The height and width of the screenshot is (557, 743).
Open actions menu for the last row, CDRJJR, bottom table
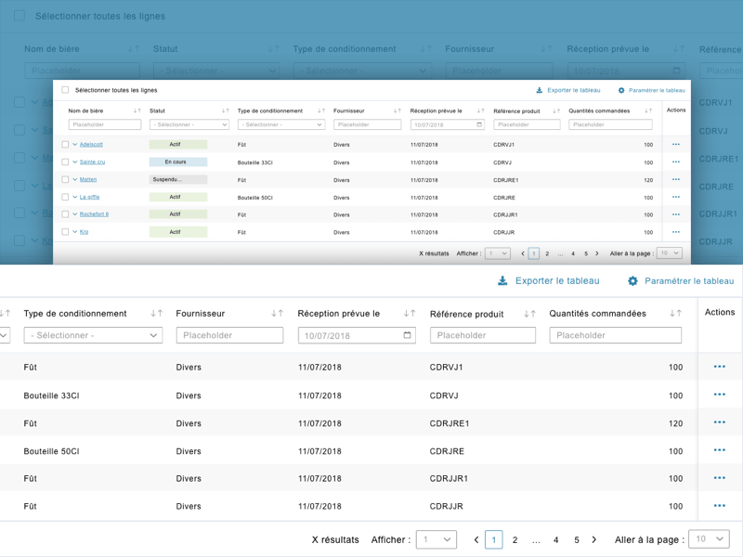719,506
